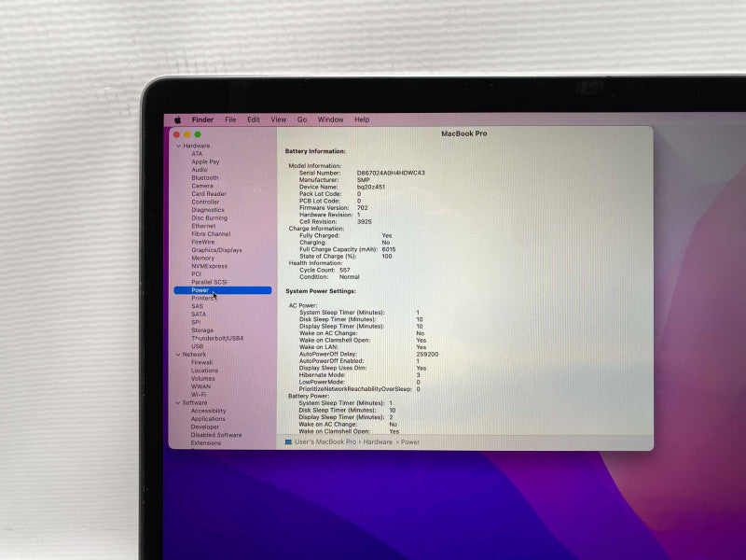Select Diagnostics in the sidebar

(x=208, y=210)
